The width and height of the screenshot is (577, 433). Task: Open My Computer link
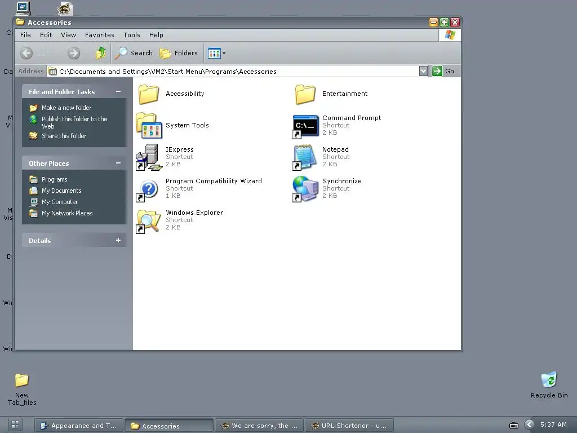pyautogui.click(x=59, y=202)
